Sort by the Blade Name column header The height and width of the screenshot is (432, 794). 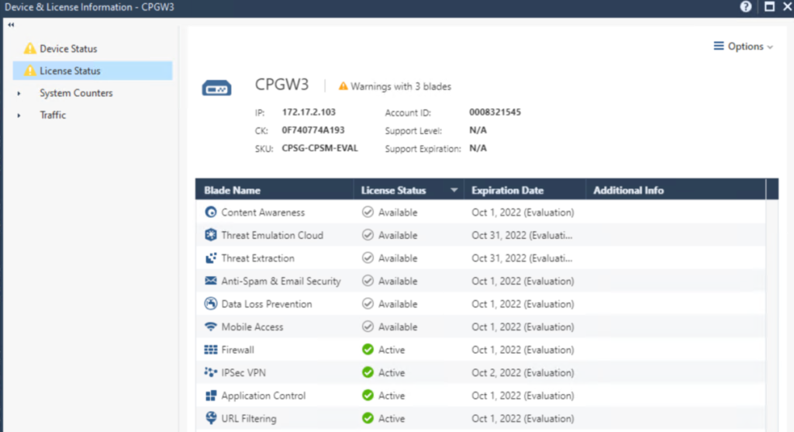tap(232, 191)
